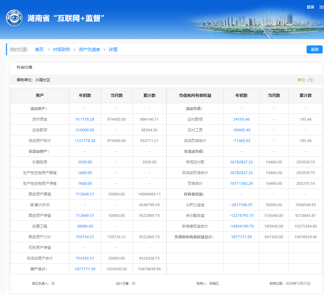The width and height of the screenshot is (324, 295).
Task: Open 生产性生物资产净值 value 1600.00
Action: point(85,183)
